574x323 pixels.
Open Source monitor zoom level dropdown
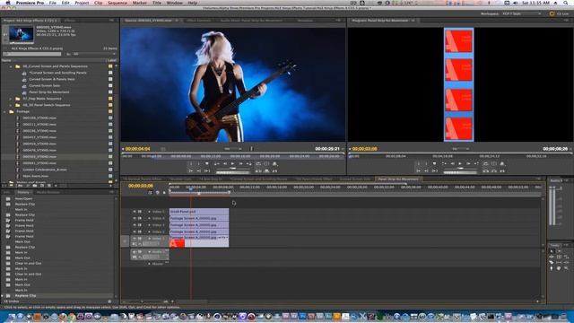[x=233, y=149]
